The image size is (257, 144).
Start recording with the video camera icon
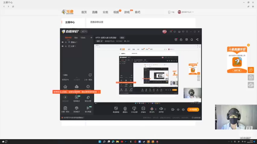tap(173, 109)
